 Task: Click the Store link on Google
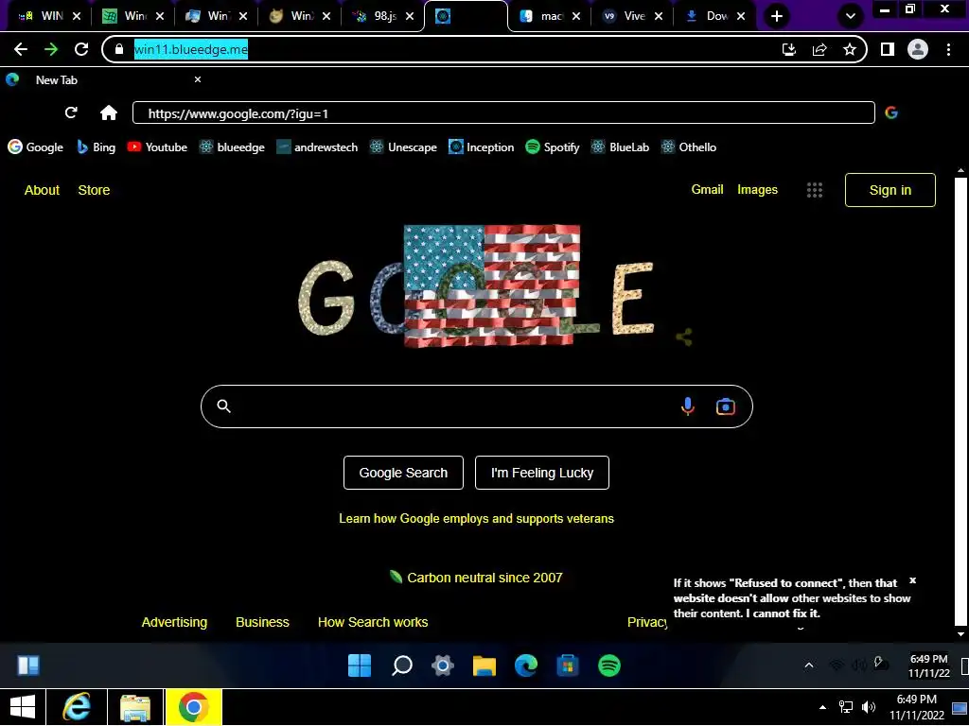coord(94,190)
